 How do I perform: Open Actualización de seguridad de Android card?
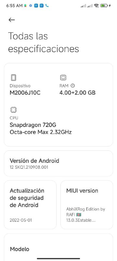[30, 205]
